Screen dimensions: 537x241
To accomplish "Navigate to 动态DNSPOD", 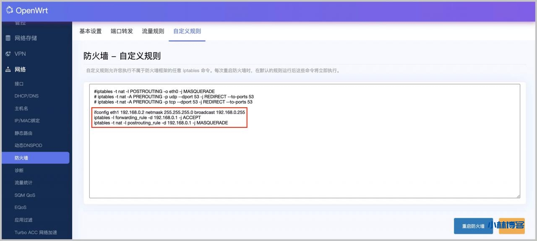I will click(x=28, y=145).
